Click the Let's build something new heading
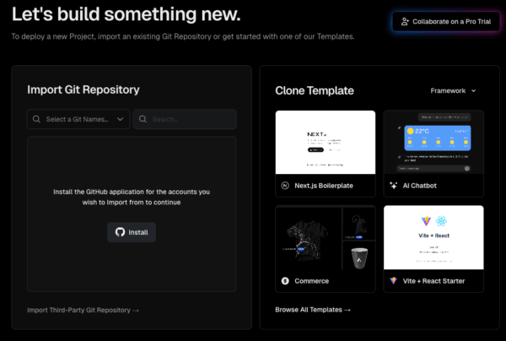This screenshot has height=341, width=506. 126,14
